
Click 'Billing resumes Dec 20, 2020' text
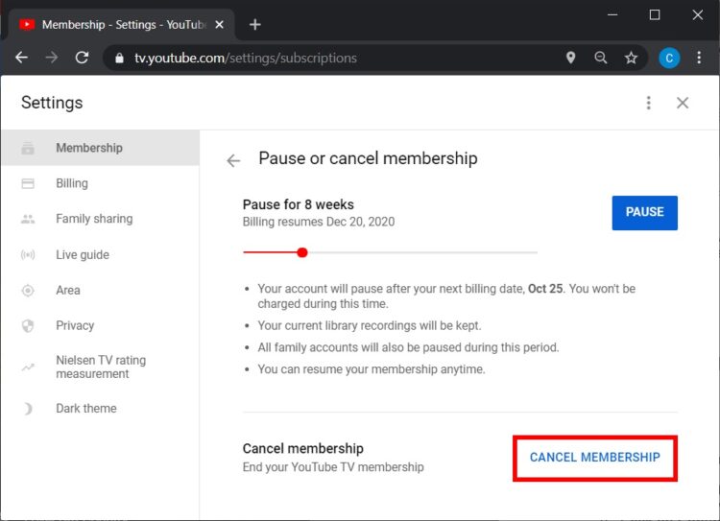click(x=318, y=222)
